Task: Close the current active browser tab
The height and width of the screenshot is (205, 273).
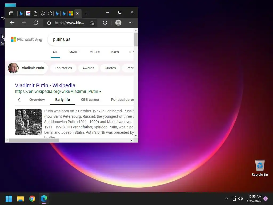Action: (x=78, y=13)
